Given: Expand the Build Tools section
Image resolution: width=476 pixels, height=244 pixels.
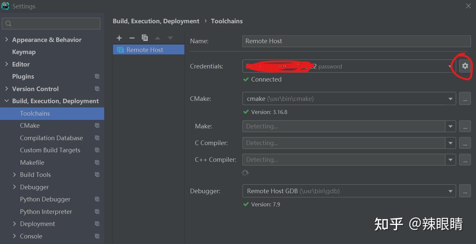Looking at the screenshot, I should pos(14,175).
